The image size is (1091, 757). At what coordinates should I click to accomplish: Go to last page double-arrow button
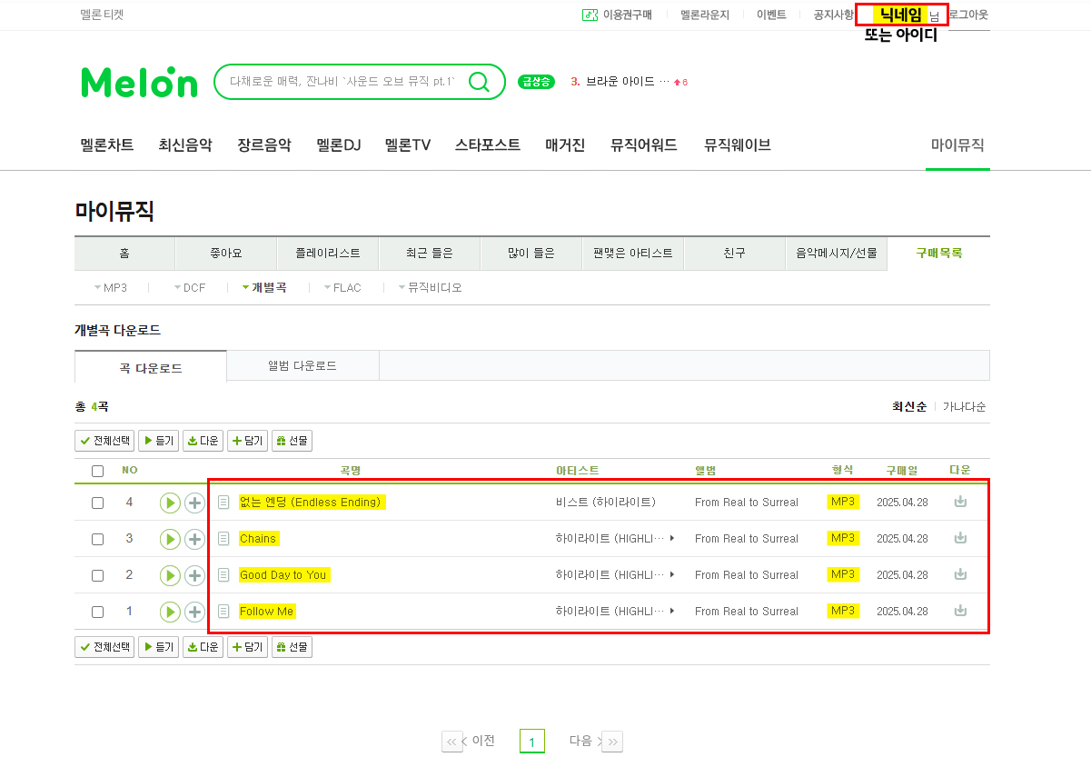point(612,742)
